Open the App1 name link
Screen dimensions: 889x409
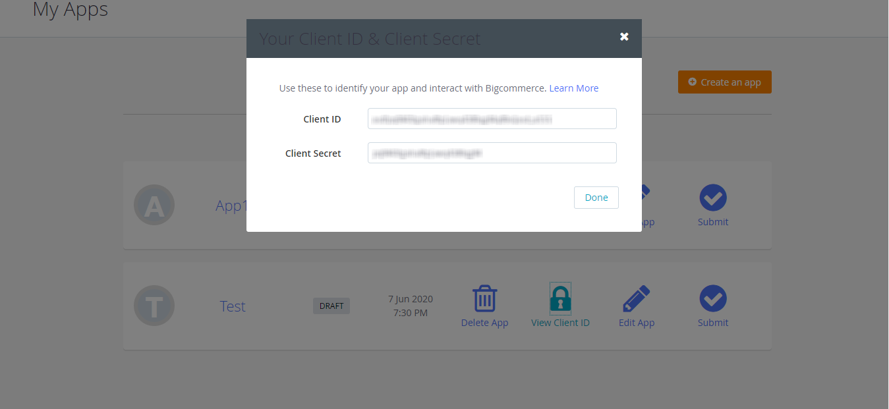point(231,205)
